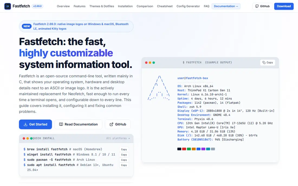298x186 pixels.
Task: Click the Disk (/): 142.60 GiB line
Action: coord(218,135)
